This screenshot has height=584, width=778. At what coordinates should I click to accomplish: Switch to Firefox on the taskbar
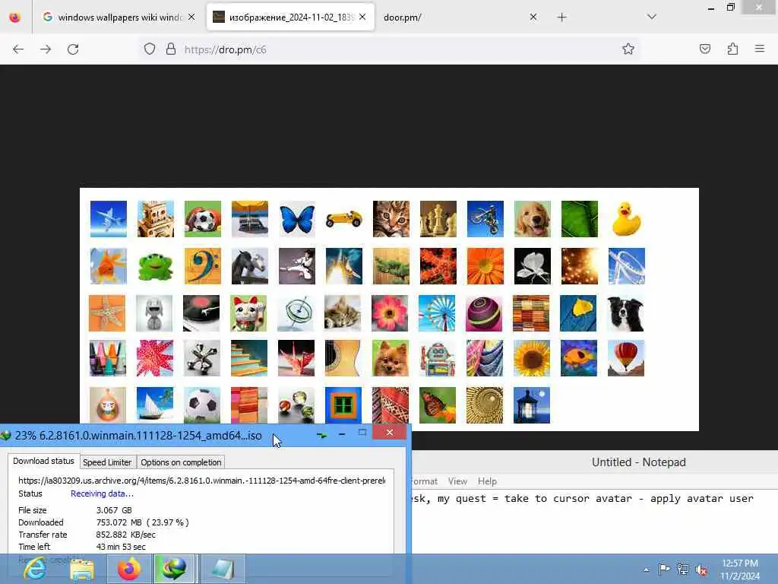pos(129,569)
